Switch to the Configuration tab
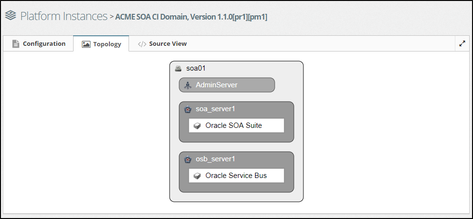The height and width of the screenshot is (219, 473). [x=44, y=43]
